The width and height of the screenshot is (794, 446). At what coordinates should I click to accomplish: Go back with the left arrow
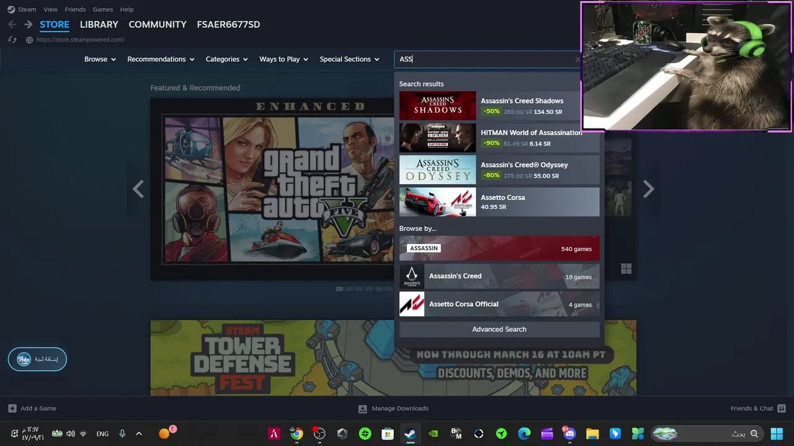click(12, 24)
